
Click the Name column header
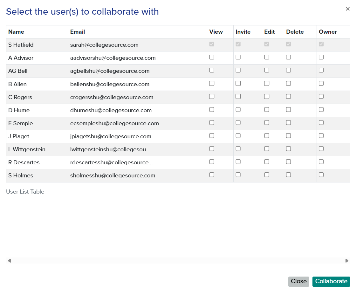[x=16, y=32]
